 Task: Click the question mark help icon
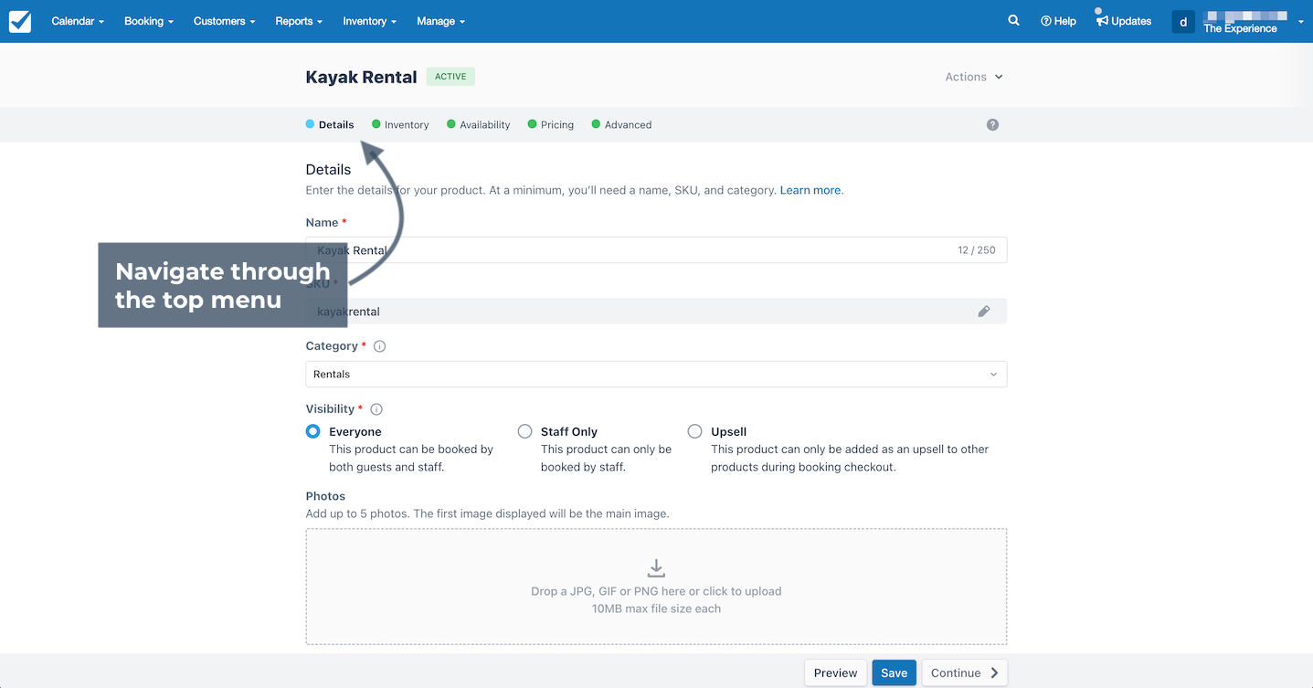[992, 124]
